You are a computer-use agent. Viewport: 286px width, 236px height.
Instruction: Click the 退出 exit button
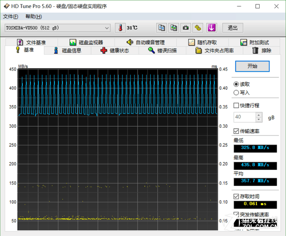(x=232, y=28)
